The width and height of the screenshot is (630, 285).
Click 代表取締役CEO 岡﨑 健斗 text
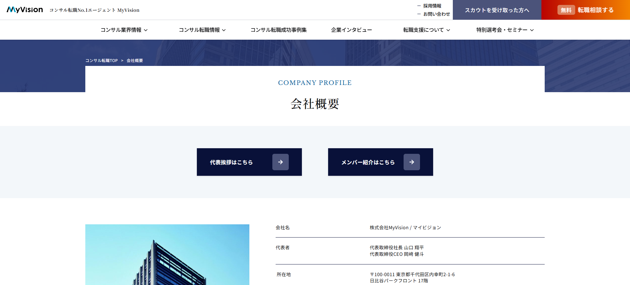pos(397,254)
